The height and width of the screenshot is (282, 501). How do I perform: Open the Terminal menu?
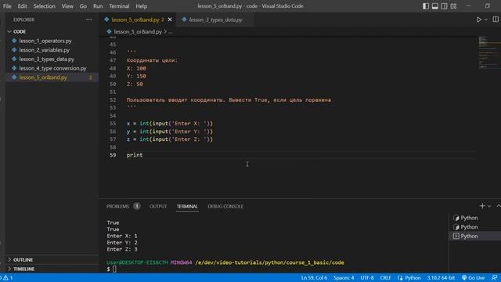tap(119, 6)
